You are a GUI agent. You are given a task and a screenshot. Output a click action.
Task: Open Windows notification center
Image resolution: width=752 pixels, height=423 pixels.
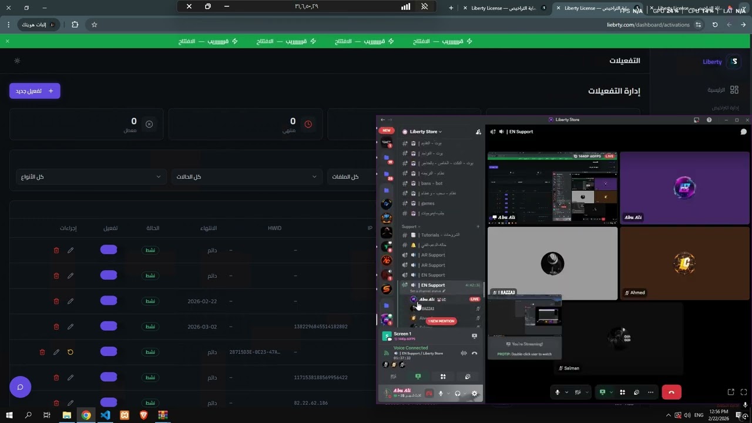(739, 415)
